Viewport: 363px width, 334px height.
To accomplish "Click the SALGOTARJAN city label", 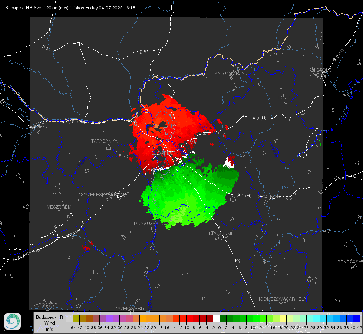I will point(231,74).
